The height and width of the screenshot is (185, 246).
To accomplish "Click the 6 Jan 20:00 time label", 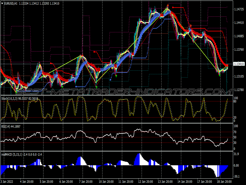I will coord(66,181).
